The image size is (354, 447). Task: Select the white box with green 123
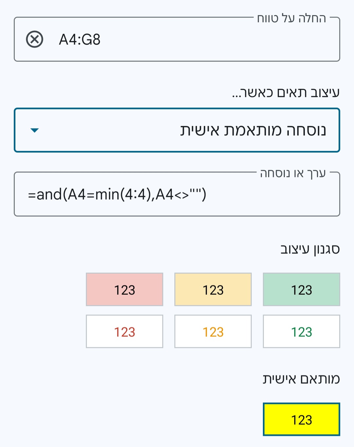click(x=301, y=331)
